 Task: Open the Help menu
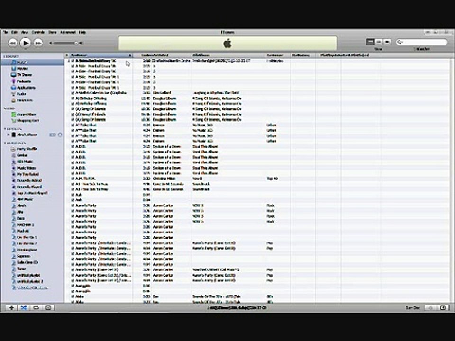pyautogui.click(x=82, y=32)
